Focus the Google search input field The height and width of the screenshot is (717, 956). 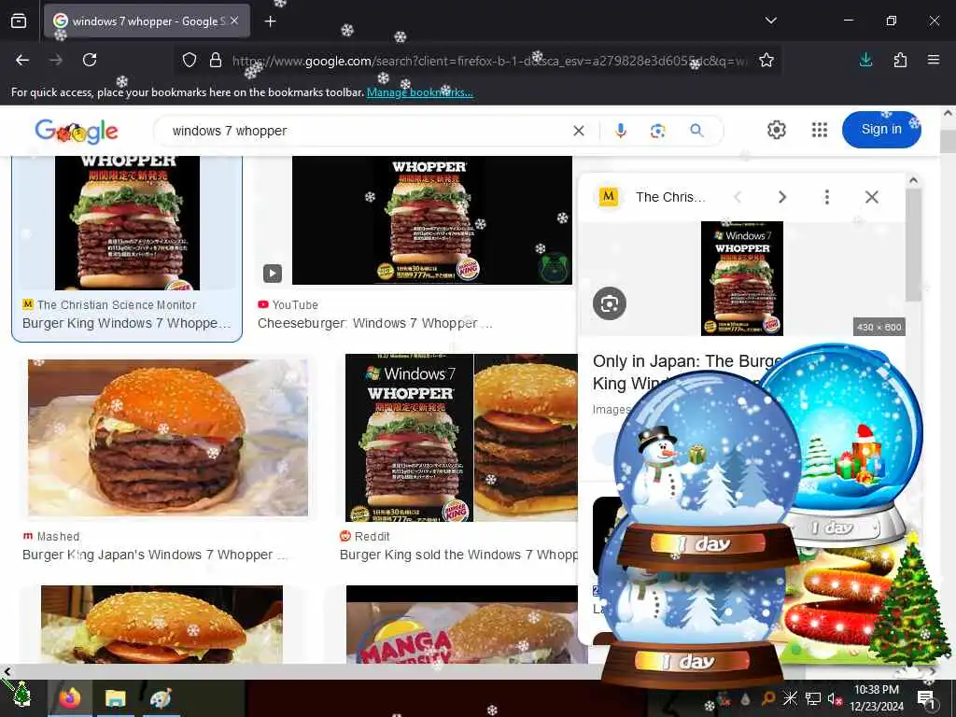(x=366, y=131)
